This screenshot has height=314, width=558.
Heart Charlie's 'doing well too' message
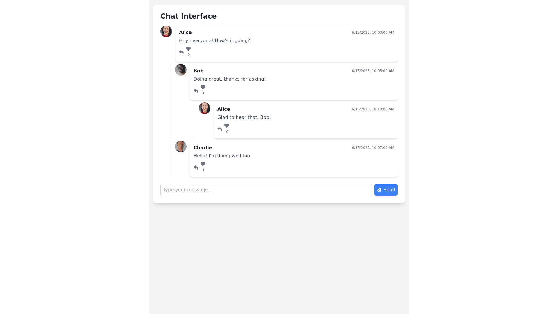pyautogui.click(x=203, y=164)
